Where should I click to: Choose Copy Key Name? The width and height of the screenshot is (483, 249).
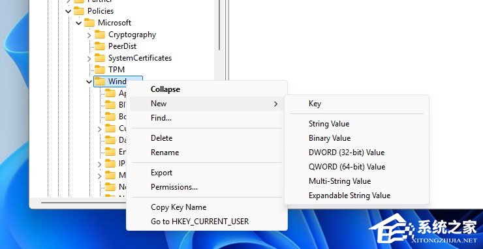(207, 207)
